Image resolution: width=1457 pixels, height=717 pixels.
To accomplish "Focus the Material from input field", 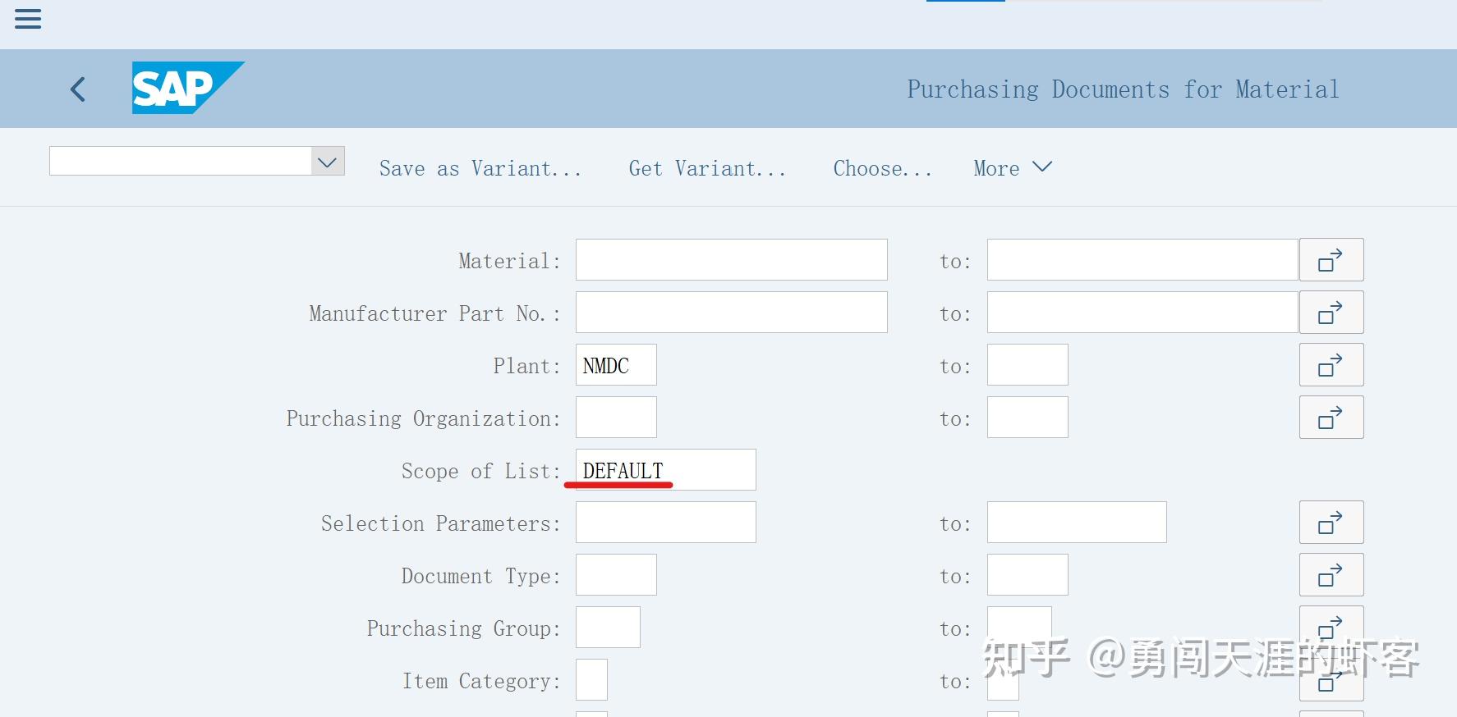I will pos(731,260).
